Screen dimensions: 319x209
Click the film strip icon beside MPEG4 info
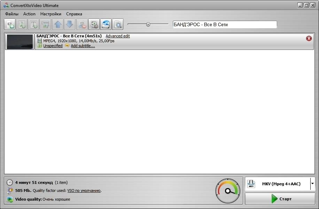click(40, 41)
